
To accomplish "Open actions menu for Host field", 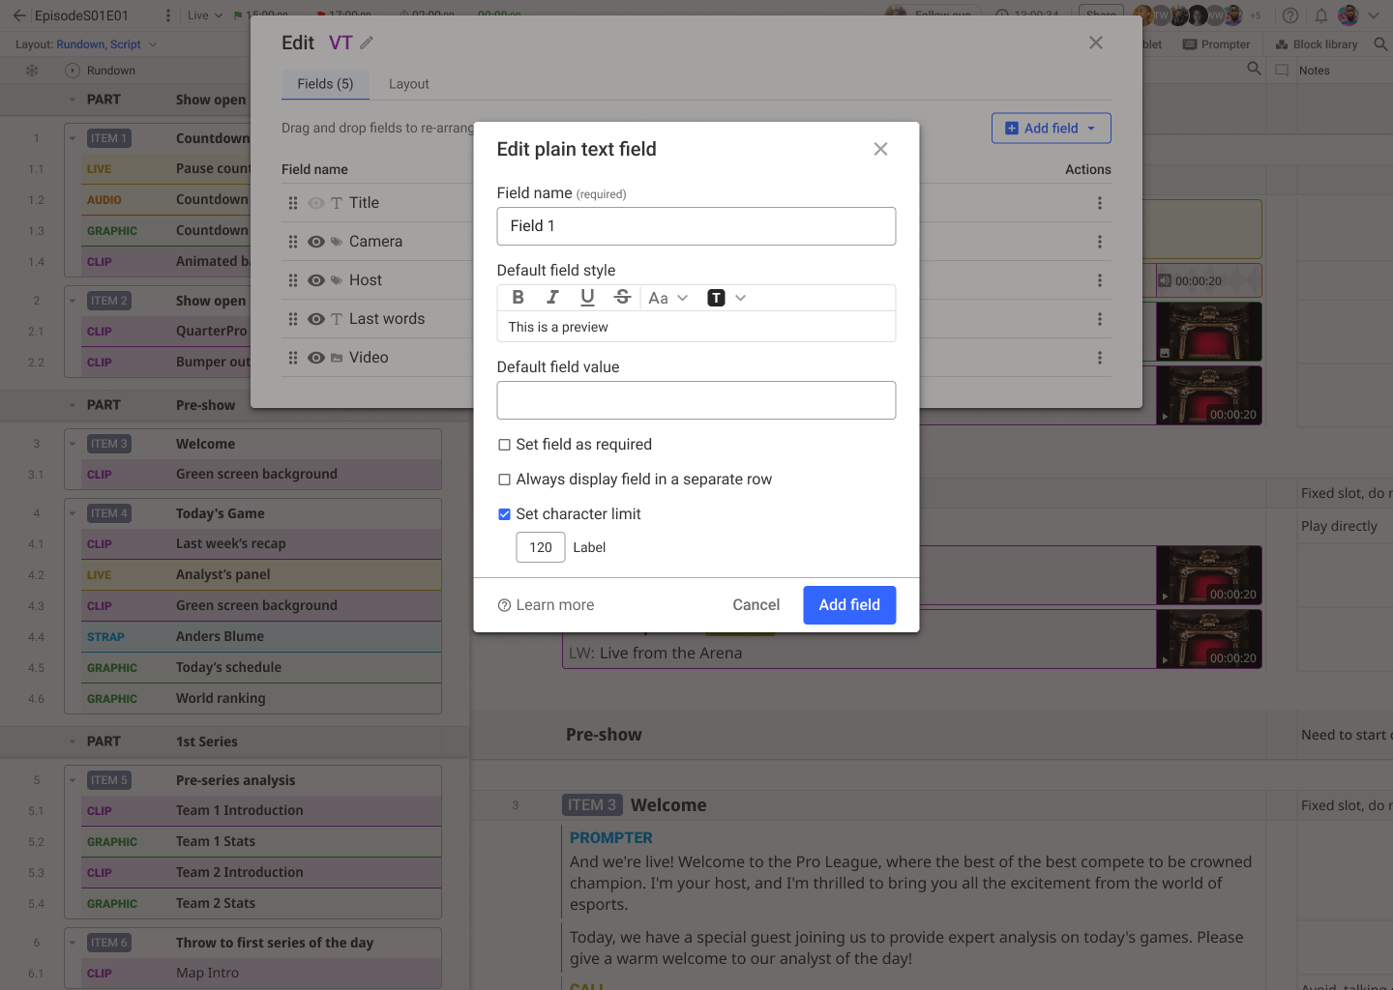I will [x=1100, y=280].
